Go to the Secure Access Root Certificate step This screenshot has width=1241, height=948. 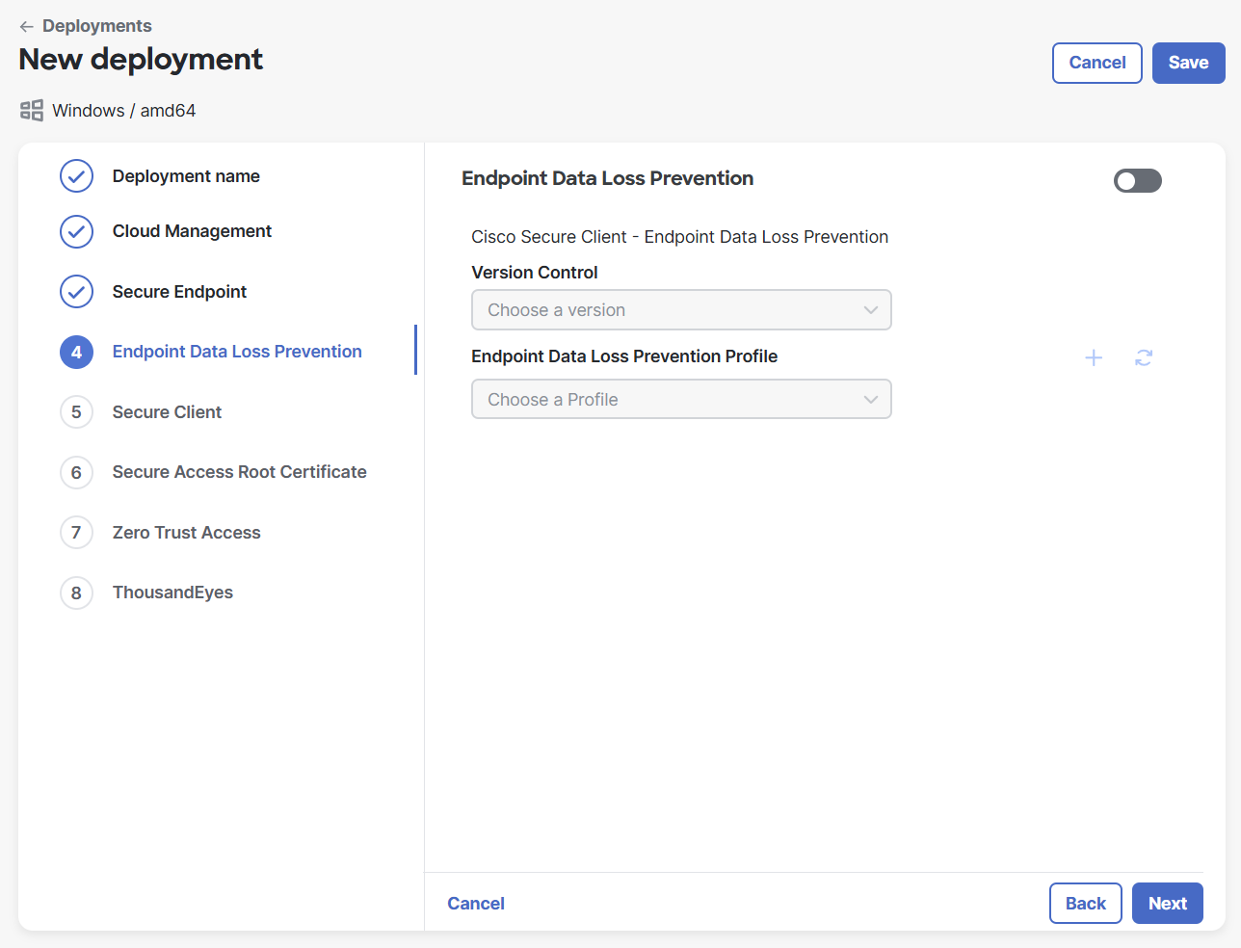[239, 472]
